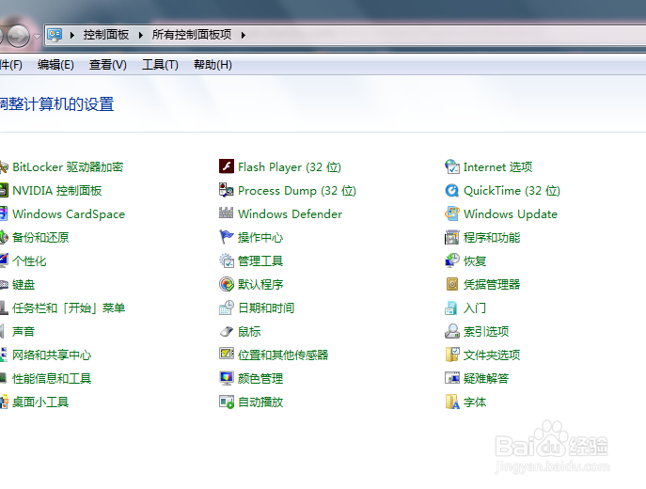Open 性能信息和工具 link
The width and height of the screenshot is (646, 489).
click(x=52, y=378)
